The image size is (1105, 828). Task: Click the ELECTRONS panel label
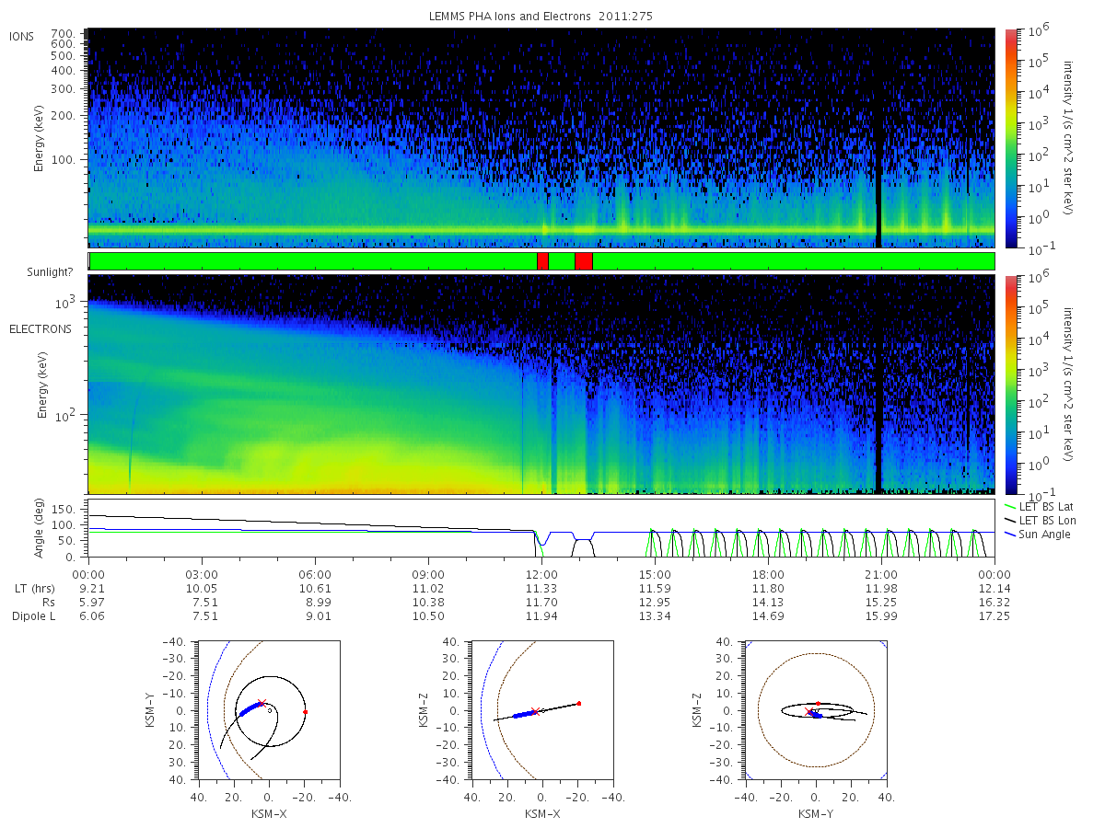40,328
